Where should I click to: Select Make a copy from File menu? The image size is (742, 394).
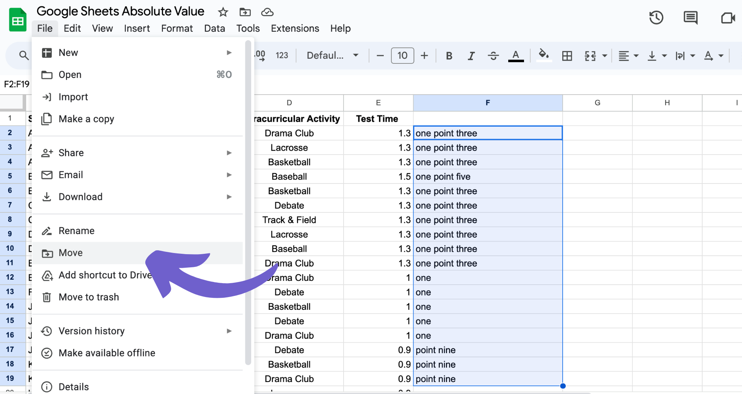pos(86,119)
